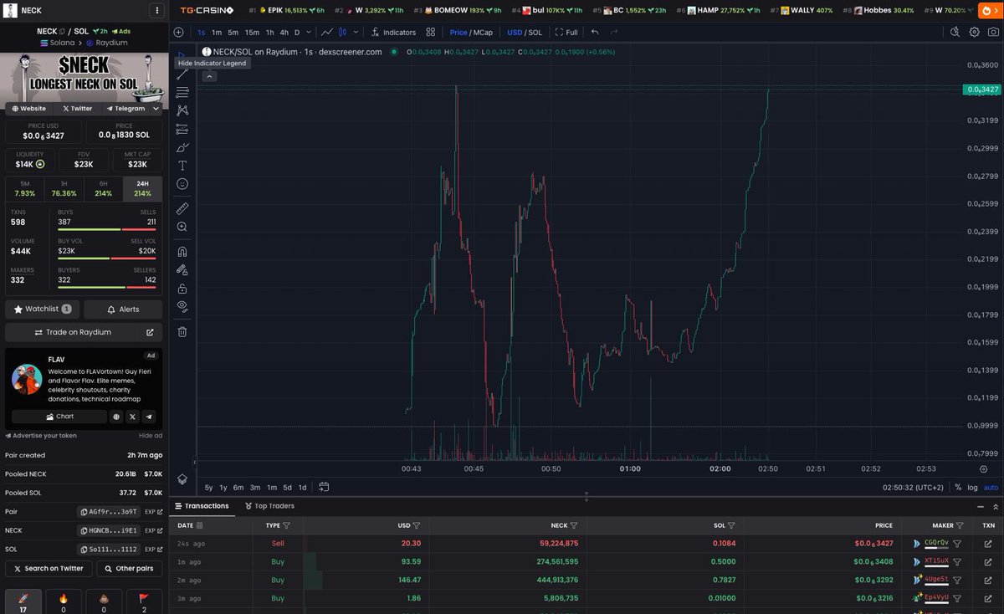
Task: Toggle log scale on chart
Action: coord(972,487)
